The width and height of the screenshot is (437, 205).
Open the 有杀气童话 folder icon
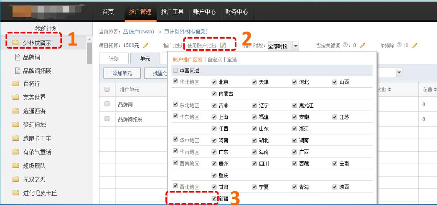15,152
